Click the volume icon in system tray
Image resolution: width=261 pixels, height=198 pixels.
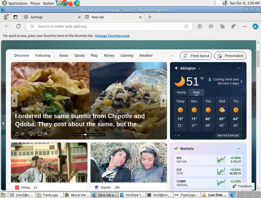tap(225, 3)
